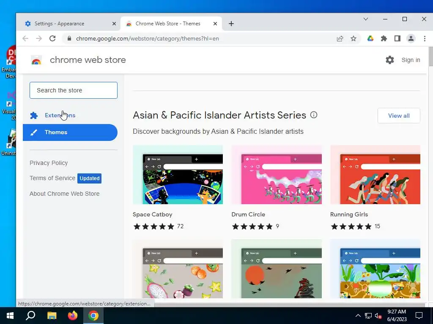Open the Running Girls theme thumbnail
The width and height of the screenshot is (433, 324).
(375, 175)
